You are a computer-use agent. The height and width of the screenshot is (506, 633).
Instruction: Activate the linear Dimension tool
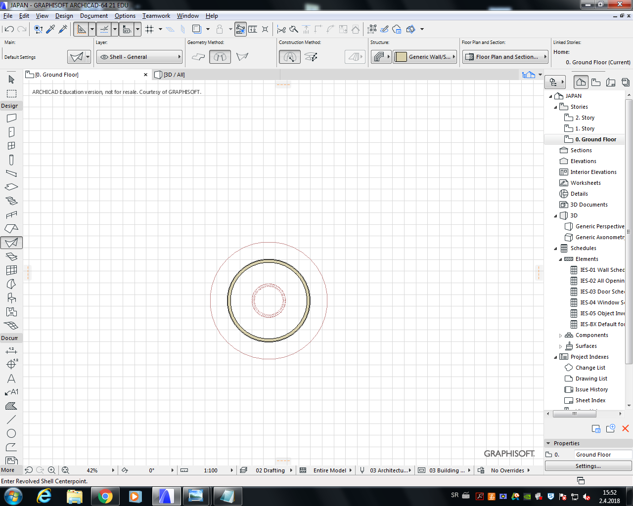11,350
